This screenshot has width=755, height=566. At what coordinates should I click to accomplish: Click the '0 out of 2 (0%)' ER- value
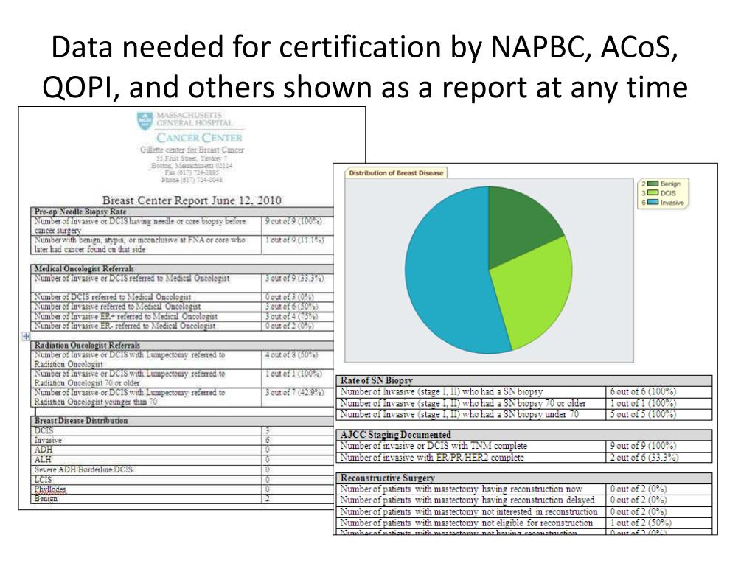(289, 326)
